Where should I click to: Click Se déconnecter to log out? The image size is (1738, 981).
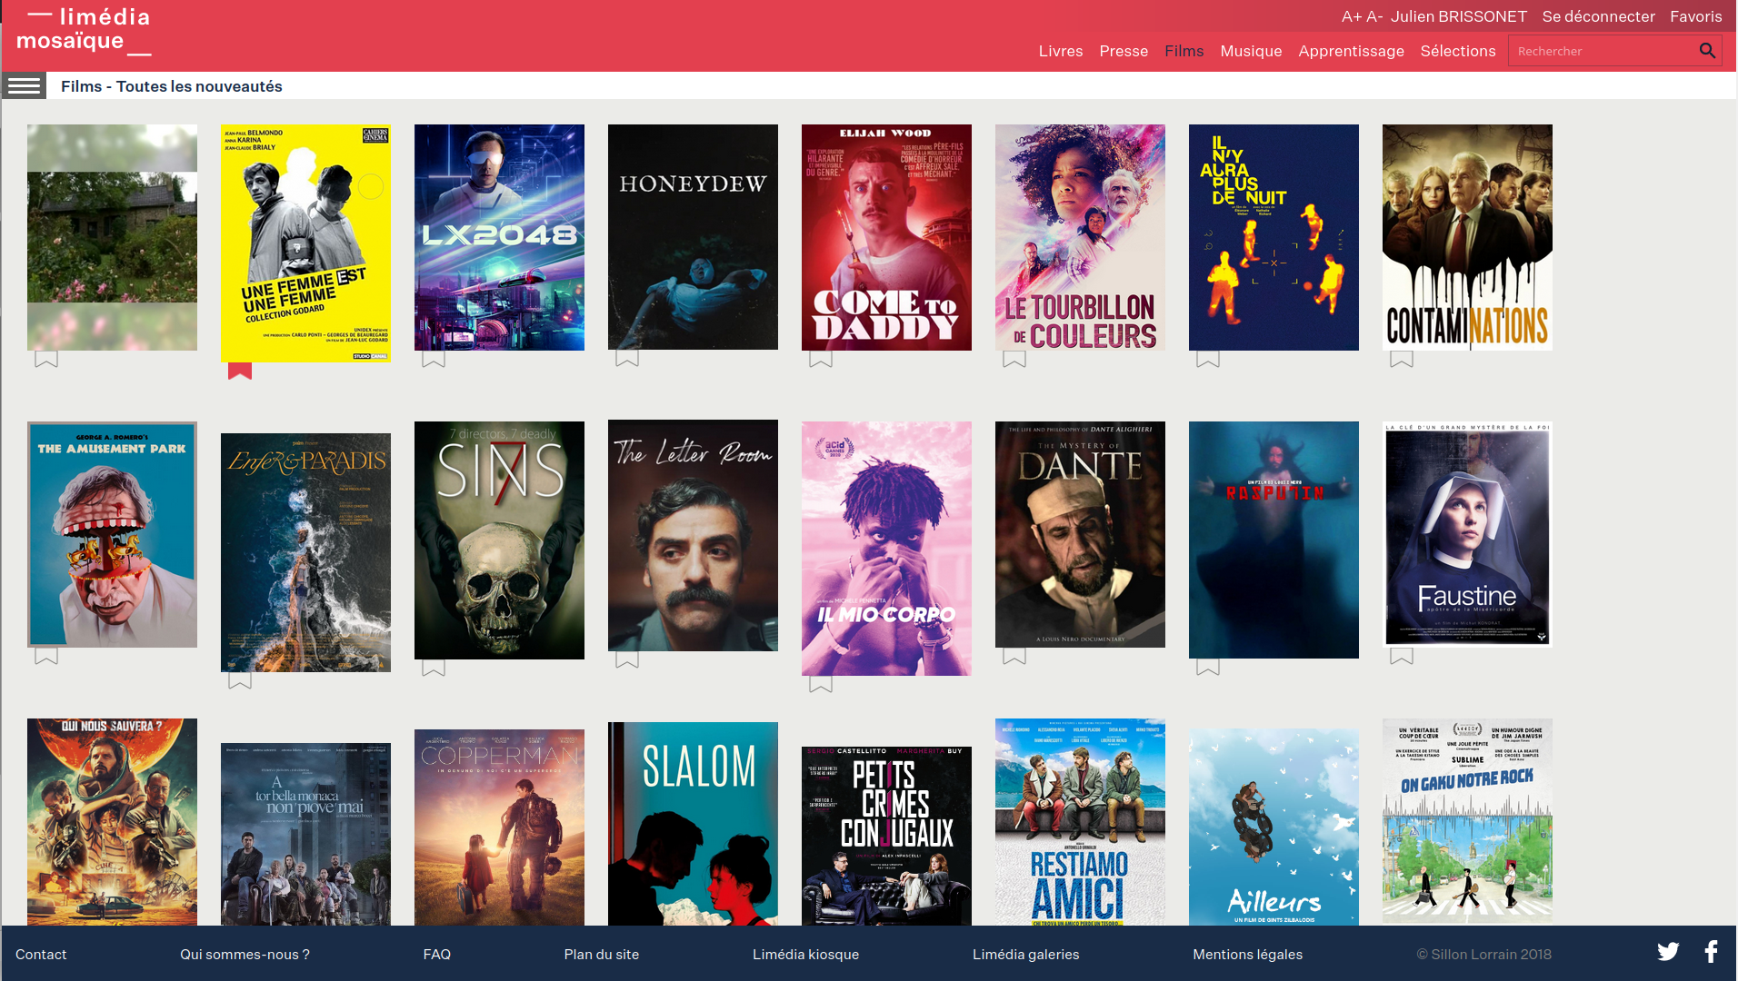[1598, 16]
